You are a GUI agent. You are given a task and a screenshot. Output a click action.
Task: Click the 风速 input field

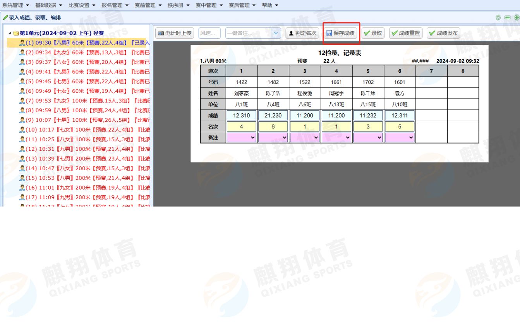tap(209, 33)
